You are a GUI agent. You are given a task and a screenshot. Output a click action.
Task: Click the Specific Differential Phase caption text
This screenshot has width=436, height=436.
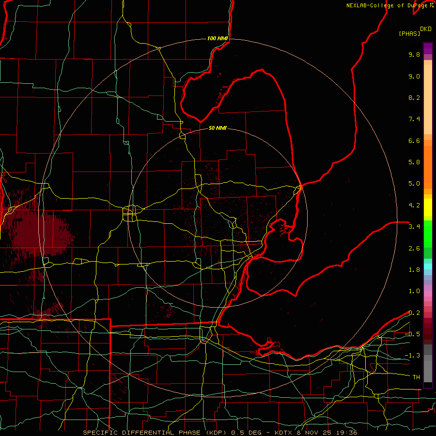pyautogui.click(x=220, y=433)
